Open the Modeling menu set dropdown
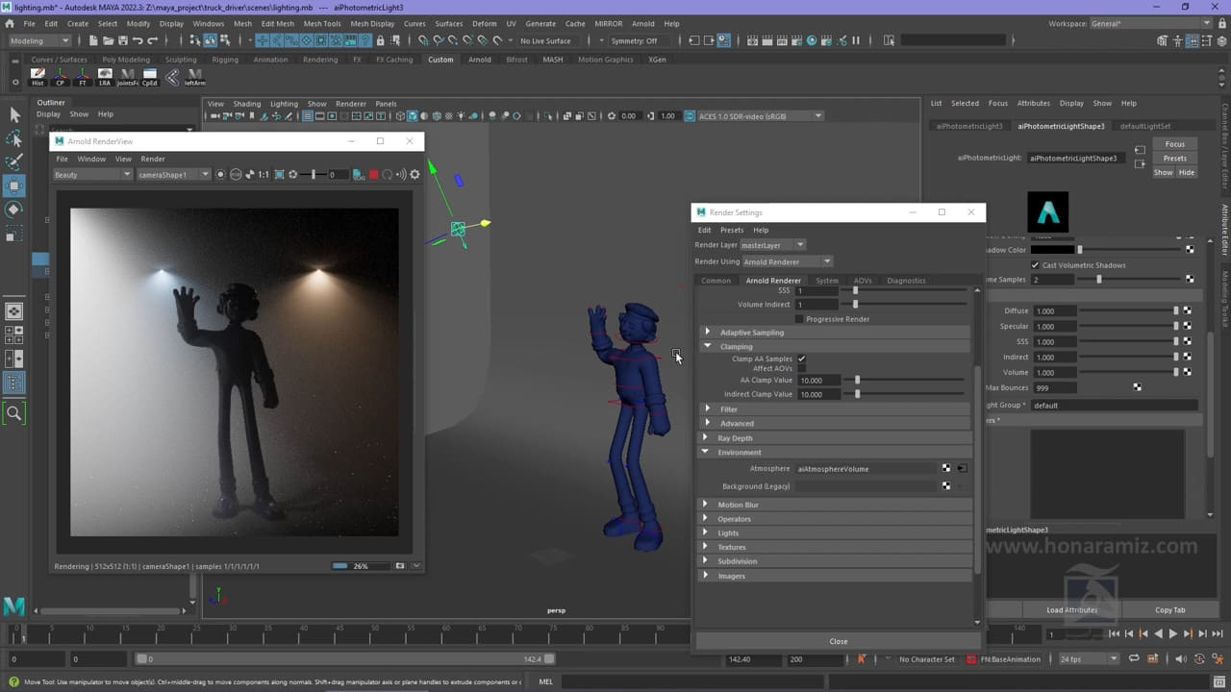The height and width of the screenshot is (692, 1231). tap(39, 40)
